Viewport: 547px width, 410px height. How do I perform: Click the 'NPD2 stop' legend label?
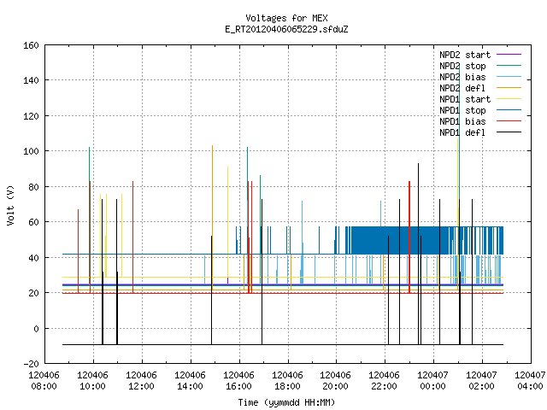coord(462,66)
